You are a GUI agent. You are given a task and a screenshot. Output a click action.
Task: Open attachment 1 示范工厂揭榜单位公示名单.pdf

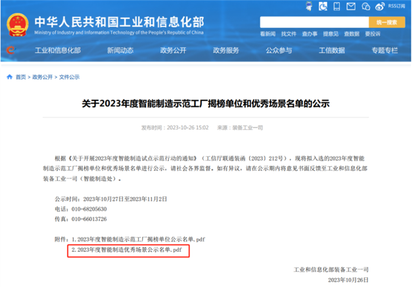pyautogui.click(x=139, y=239)
